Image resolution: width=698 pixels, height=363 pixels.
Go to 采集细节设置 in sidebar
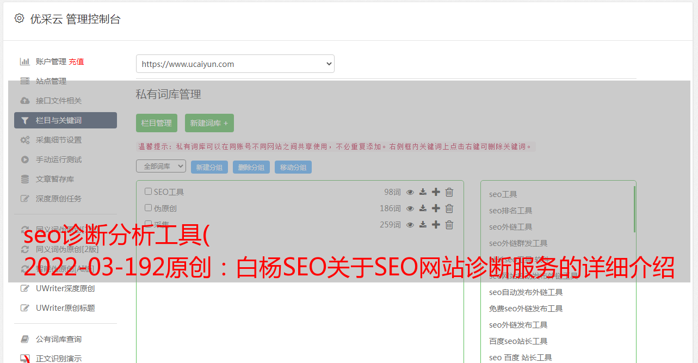pyautogui.click(x=58, y=140)
